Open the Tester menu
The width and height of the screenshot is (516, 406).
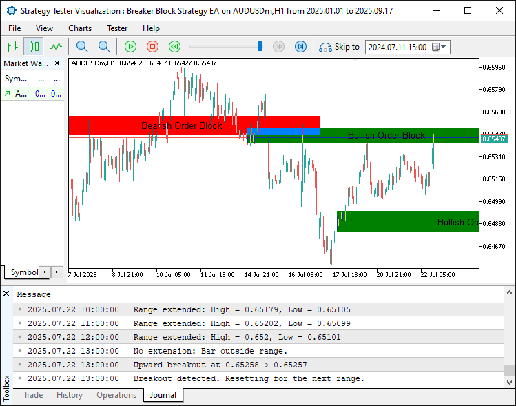117,28
